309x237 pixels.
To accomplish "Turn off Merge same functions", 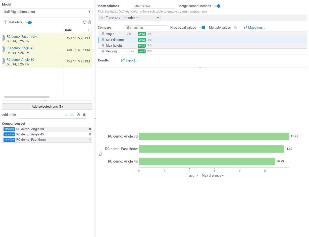I will pyautogui.click(x=217, y=6).
